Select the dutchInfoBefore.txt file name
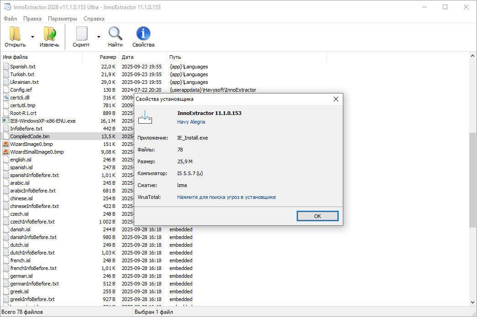 coord(32,253)
